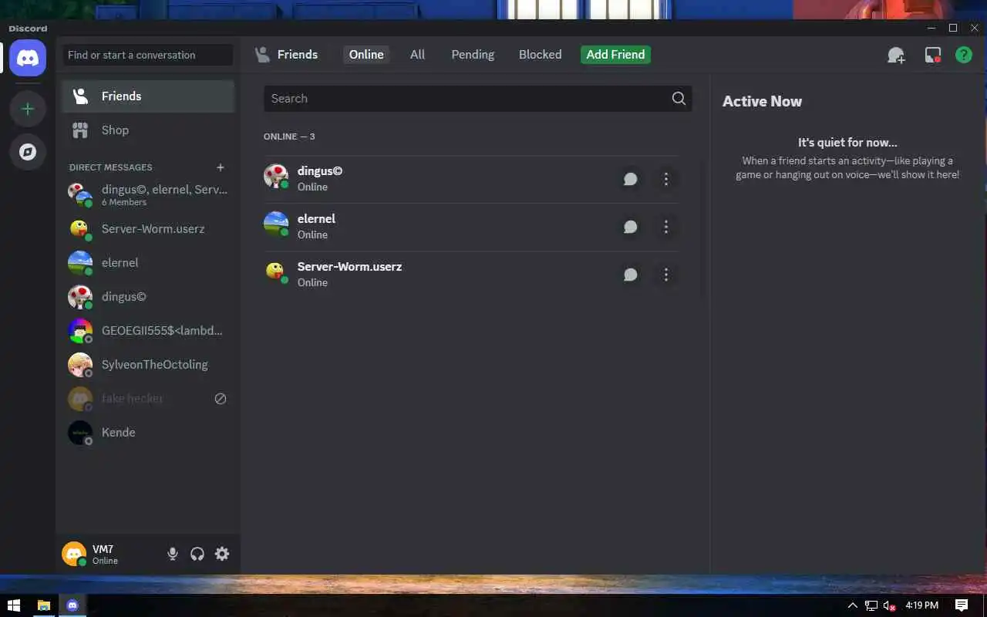Screen dimensions: 987x617
Task: Open more options for Server-Worm.userz
Action: (666, 275)
